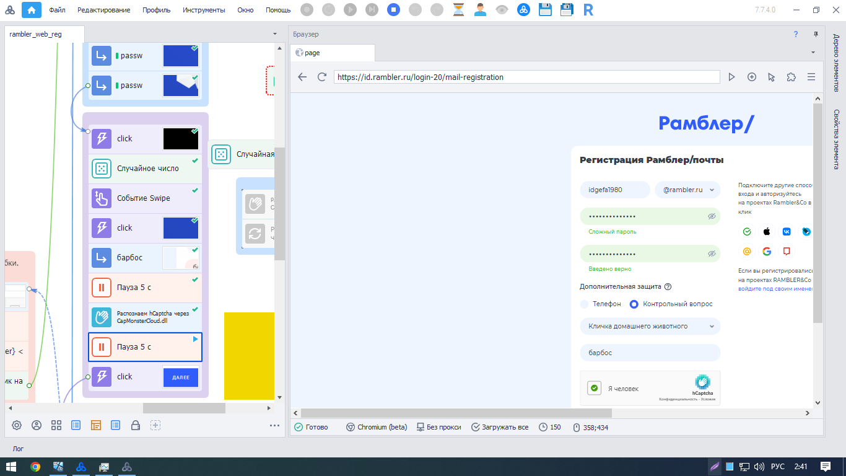The image size is (846, 476).
Task: Click the Google sign-in icon
Action: pos(767,252)
